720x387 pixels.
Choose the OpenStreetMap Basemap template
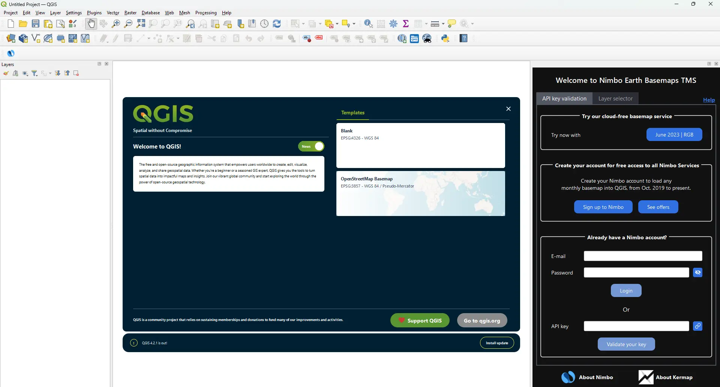point(420,193)
